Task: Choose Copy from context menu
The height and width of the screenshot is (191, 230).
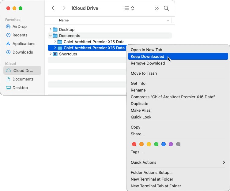Action: coord(178,127)
